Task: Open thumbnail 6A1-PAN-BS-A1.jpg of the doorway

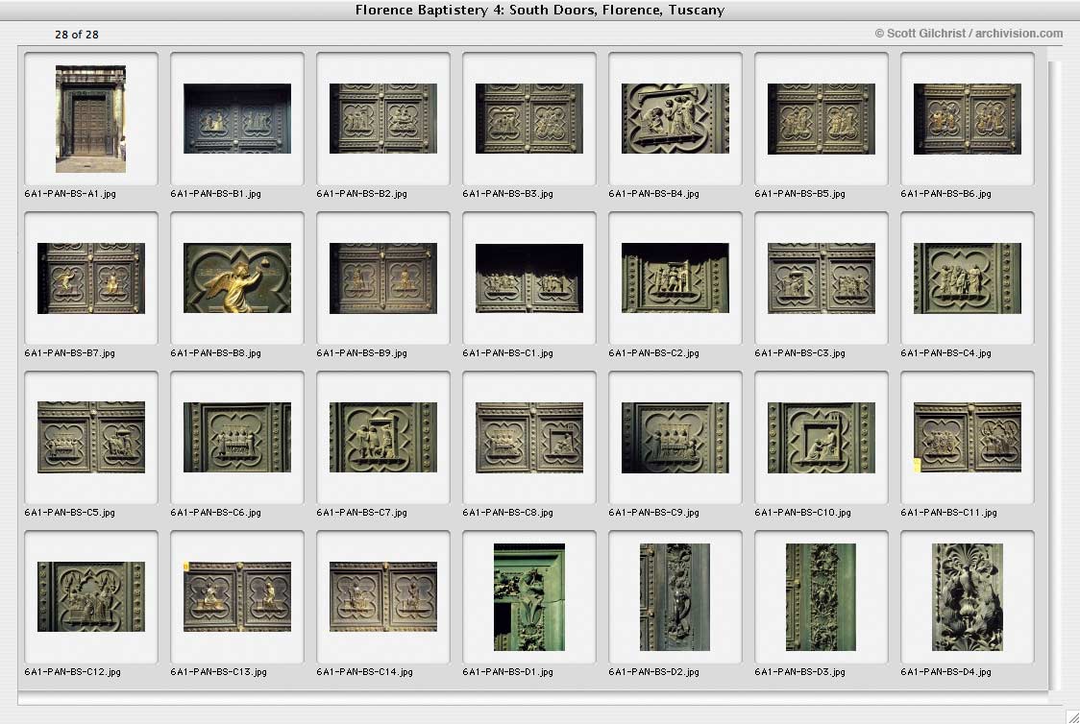Action: tap(91, 119)
